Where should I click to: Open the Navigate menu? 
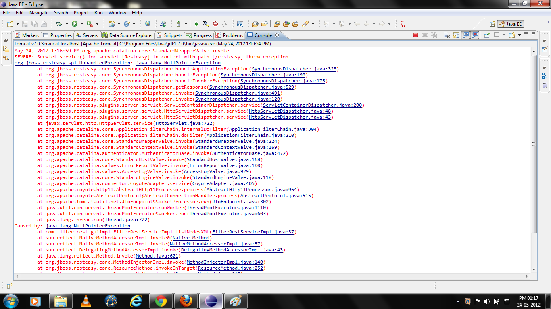click(x=39, y=13)
